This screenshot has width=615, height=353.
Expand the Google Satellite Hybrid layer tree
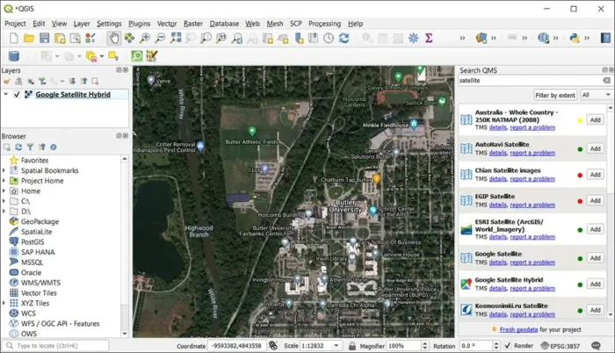(x=5, y=94)
